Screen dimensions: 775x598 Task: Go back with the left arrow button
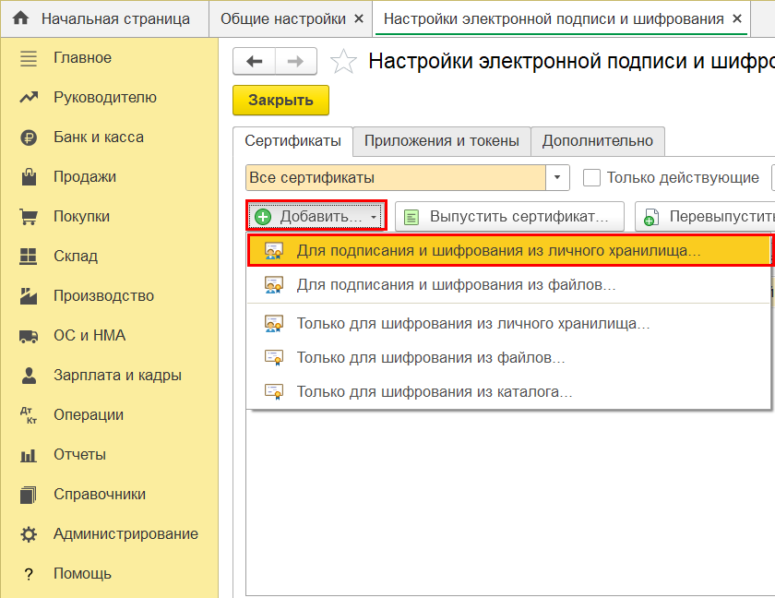(x=254, y=61)
